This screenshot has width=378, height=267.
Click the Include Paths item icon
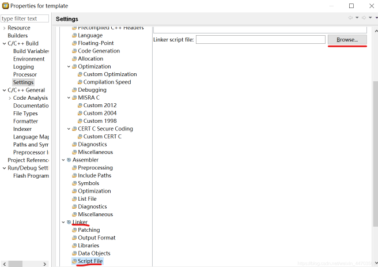click(74, 175)
